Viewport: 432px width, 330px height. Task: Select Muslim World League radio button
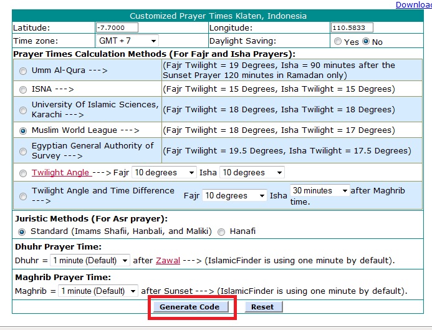(x=23, y=131)
